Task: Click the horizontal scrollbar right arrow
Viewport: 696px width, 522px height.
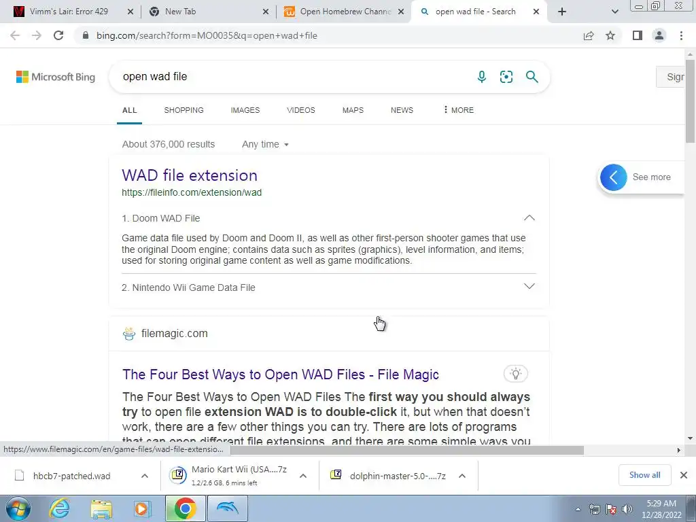Action: [x=679, y=450]
